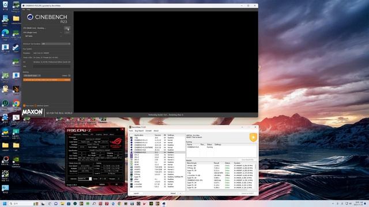The image size is (369, 207).
Task: Click the Windows Start button
Action: pos(5,204)
